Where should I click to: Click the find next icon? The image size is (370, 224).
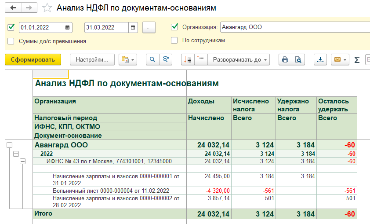166,59
